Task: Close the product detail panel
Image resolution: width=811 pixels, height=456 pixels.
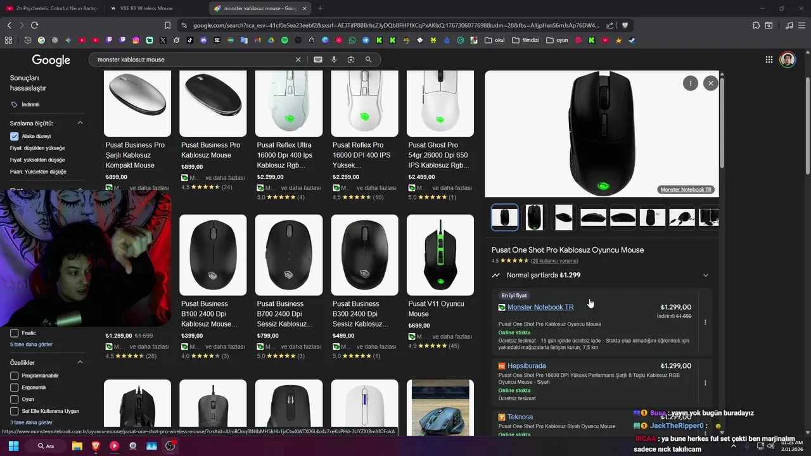Action: coord(710,83)
